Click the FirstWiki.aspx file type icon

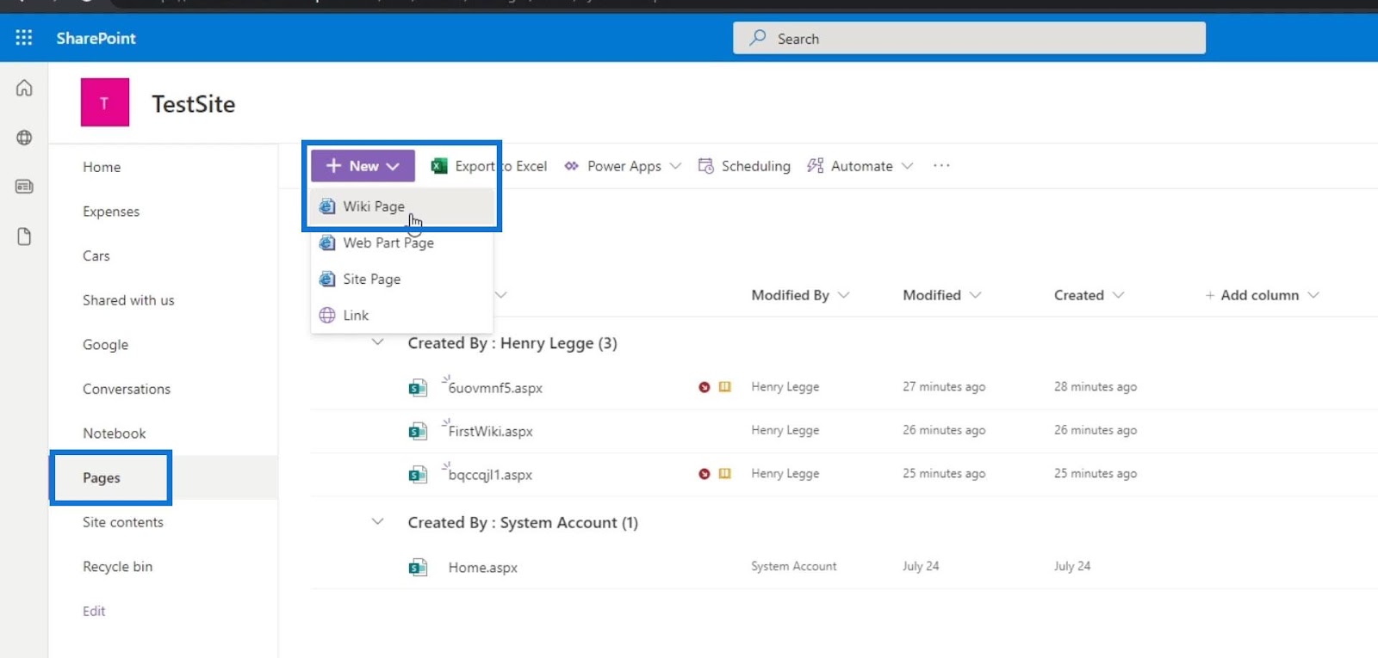click(418, 431)
